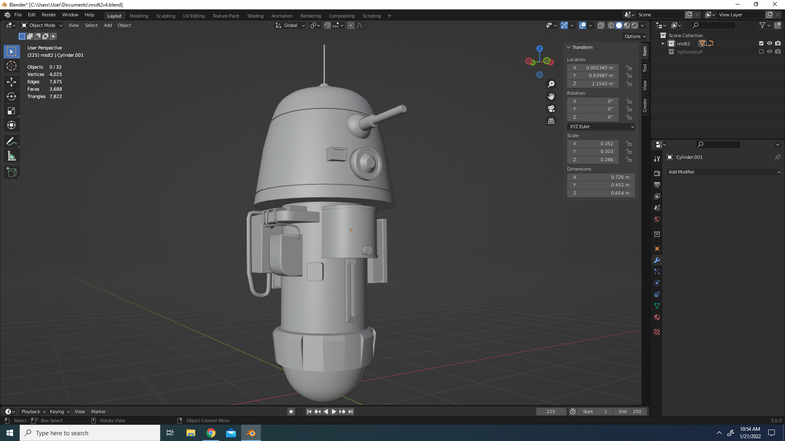Play the animation forward
Screen dimensions: 785x441
click(x=334, y=412)
